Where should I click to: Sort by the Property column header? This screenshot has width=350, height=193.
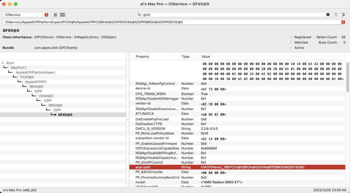point(142,56)
